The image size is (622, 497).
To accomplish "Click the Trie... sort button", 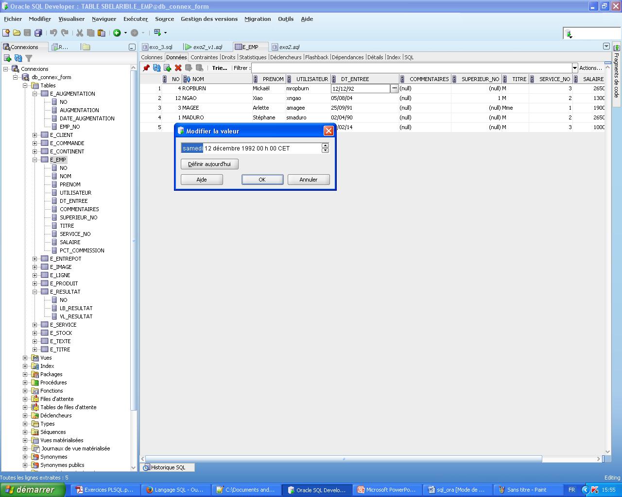I will 220,68.
